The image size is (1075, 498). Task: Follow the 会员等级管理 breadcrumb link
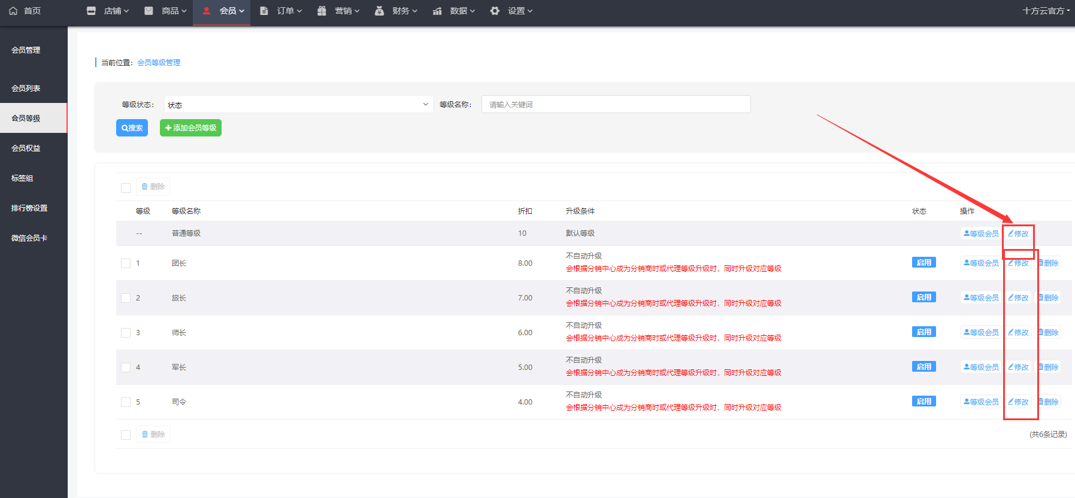pyautogui.click(x=159, y=62)
